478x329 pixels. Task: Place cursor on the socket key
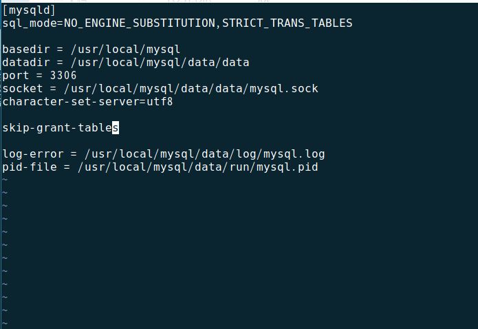pyautogui.click(x=23, y=89)
